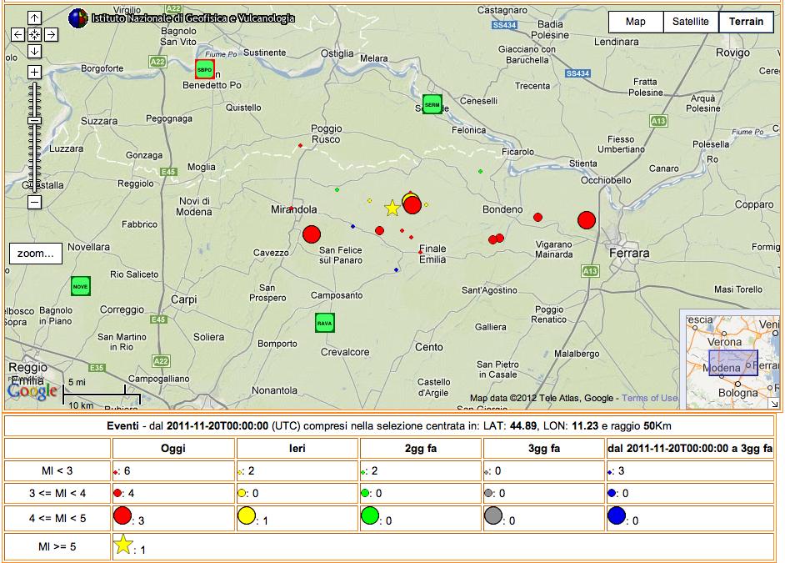Viewport: 785px width, 563px height.
Task: Click the center/reset view pan icon
Action: coord(34,34)
